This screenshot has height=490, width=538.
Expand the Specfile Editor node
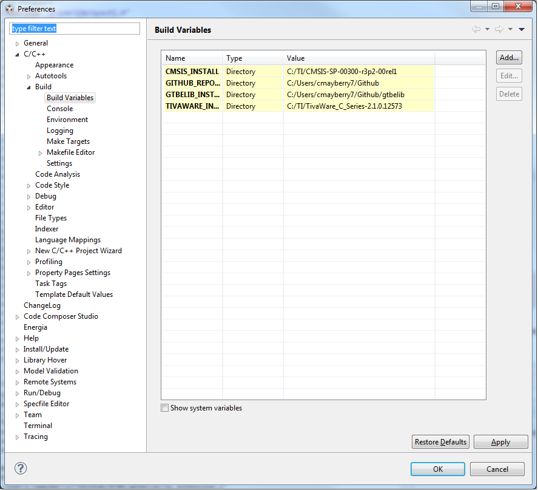17,404
